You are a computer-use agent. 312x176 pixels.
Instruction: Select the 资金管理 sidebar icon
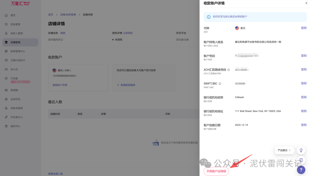point(18,24)
